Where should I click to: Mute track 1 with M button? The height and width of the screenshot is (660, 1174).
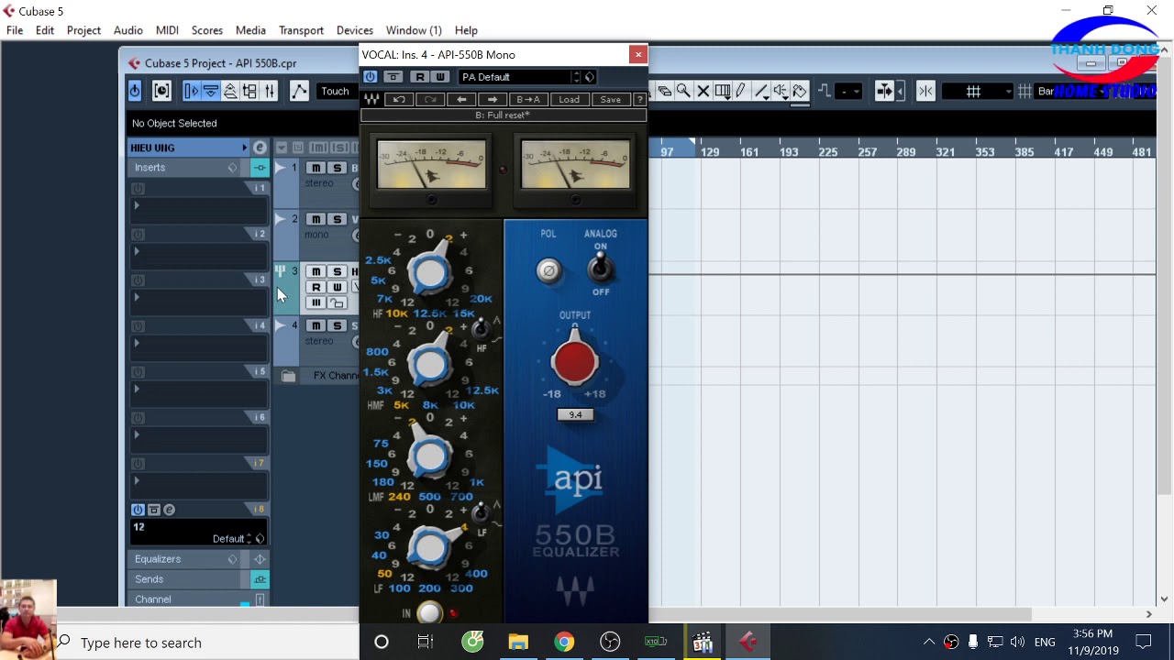[x=316, y=169]
